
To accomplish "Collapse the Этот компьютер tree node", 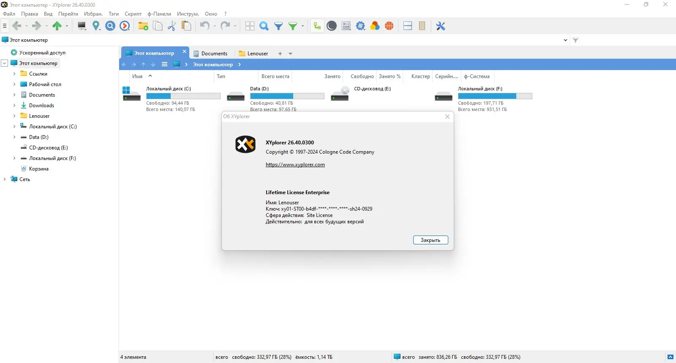I will (5, 63).
